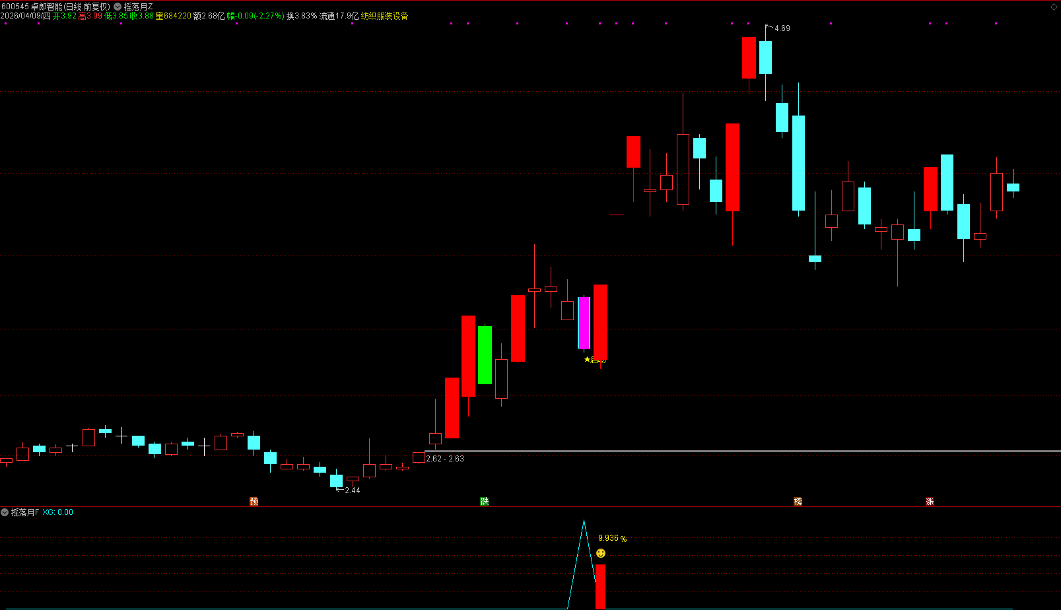The width and height of the screenshot is (1061, 610).
Task: Click the diamond icon in top-right corner
Action: [1053, 7]
